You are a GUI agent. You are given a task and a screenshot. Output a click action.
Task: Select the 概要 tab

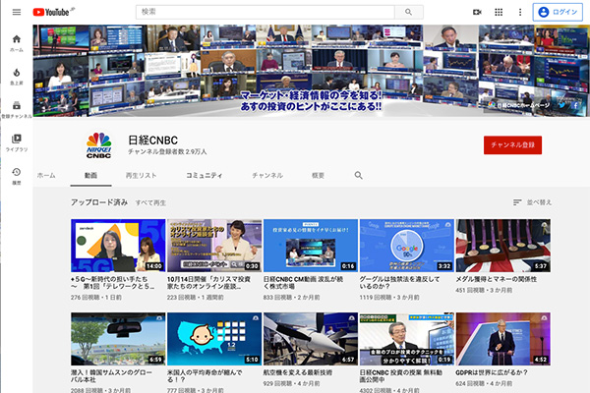318,175
